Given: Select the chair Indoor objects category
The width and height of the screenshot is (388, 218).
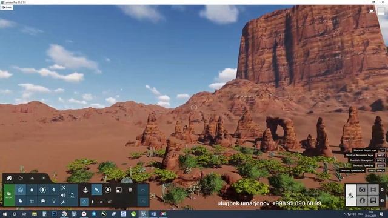Looking at the screenshot, I should pos(21,201).
